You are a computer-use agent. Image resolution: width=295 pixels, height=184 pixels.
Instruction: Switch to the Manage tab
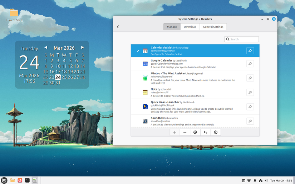172,27
